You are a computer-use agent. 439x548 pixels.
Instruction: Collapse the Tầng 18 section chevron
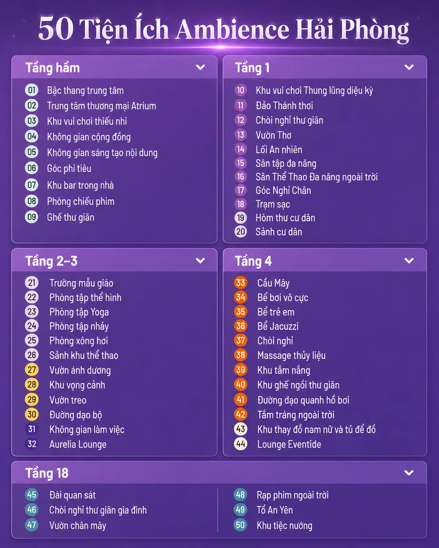point(409,473)
